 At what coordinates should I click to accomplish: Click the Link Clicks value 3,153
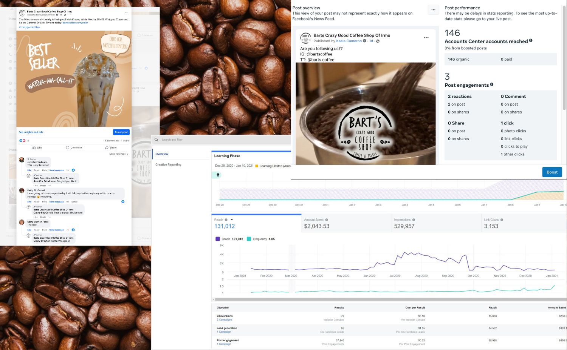491,226
